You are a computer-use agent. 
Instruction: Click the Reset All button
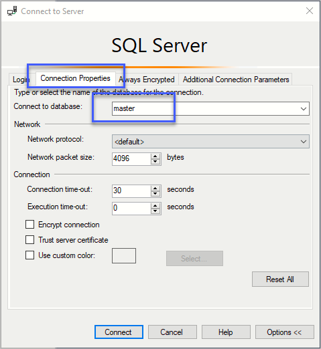coord(280,279)
